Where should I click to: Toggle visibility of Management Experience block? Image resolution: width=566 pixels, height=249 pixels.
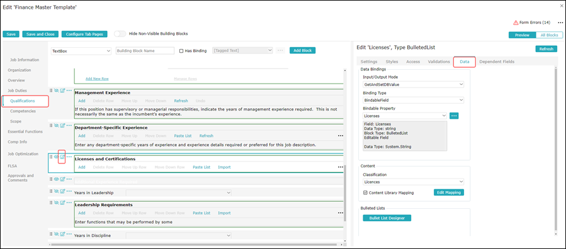56,91
